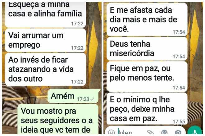The height and width of the screenshot is (136, 205).
Task: Open the camera from message bar
Action: click(x=178, y=132)
